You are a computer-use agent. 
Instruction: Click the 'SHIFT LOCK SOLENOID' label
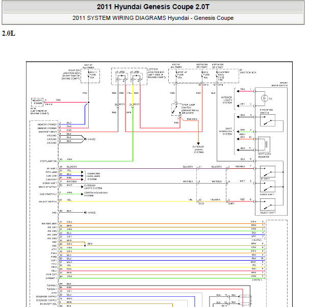265,155
